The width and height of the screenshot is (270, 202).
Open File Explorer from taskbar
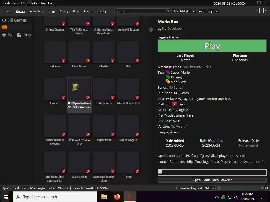pyautogui.click(x=104, y=197)
